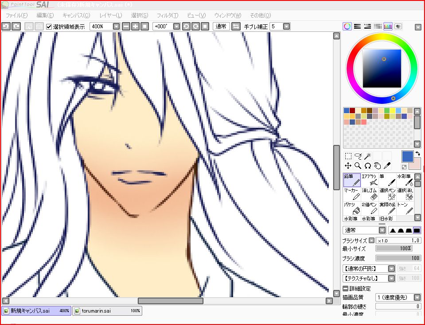Collapse the 詳細設定 advanced settings section
Image resolution: width=425 pixels, height=325 pixels.
(346, 288)
